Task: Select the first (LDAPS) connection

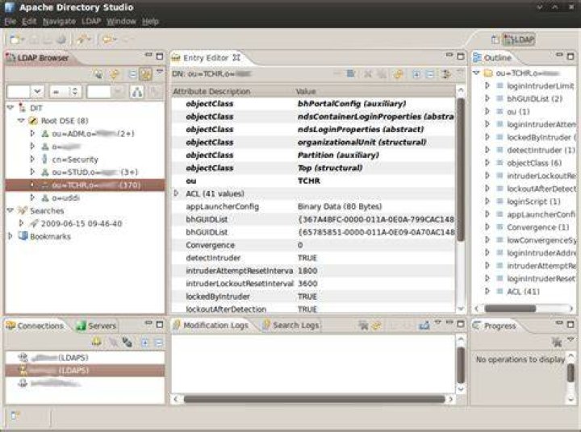Action: point(86,358)
